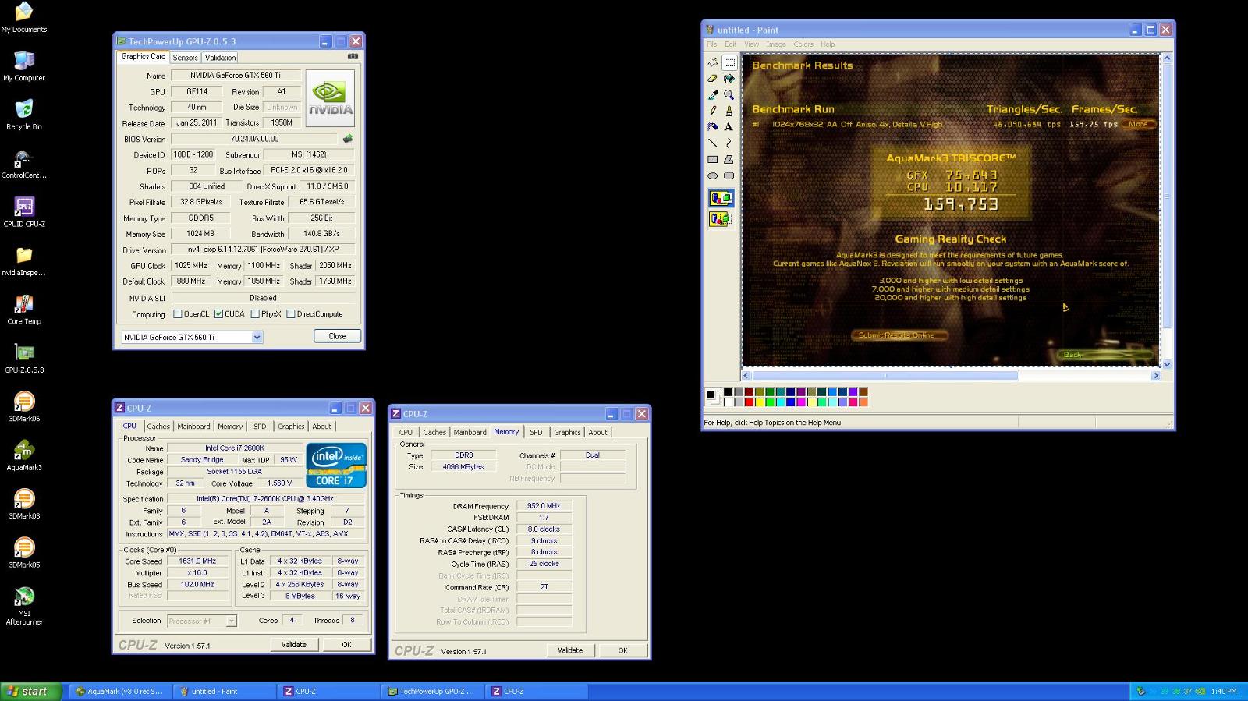Click Validate in the right CPU-Z window

coord(569,650)
